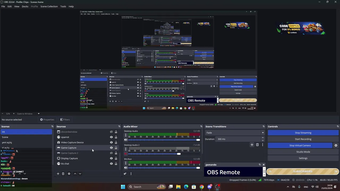Enable Studio Mode button

[303, 152]
